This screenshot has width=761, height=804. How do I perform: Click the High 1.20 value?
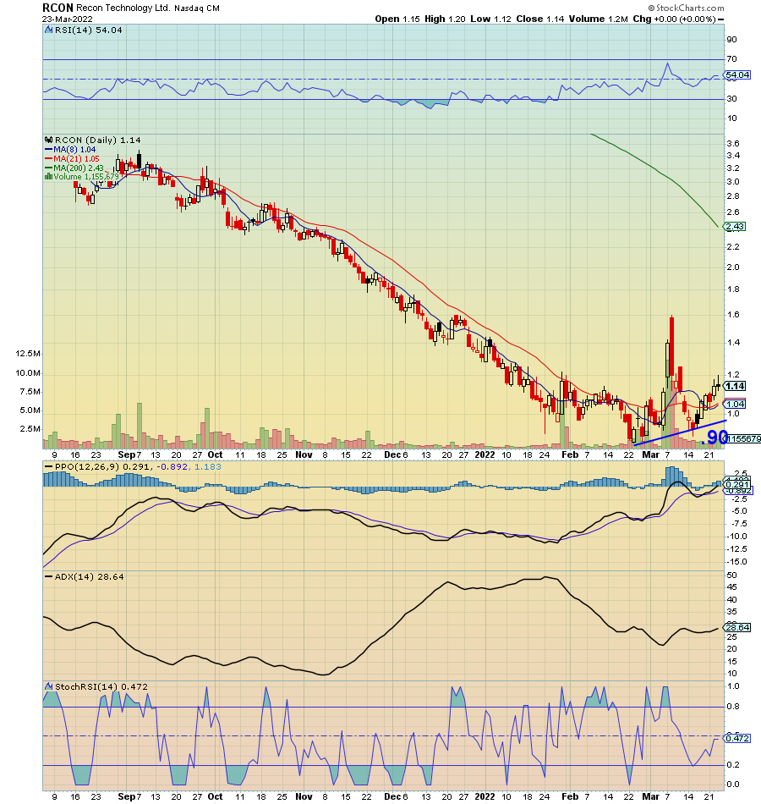[445, 19]
